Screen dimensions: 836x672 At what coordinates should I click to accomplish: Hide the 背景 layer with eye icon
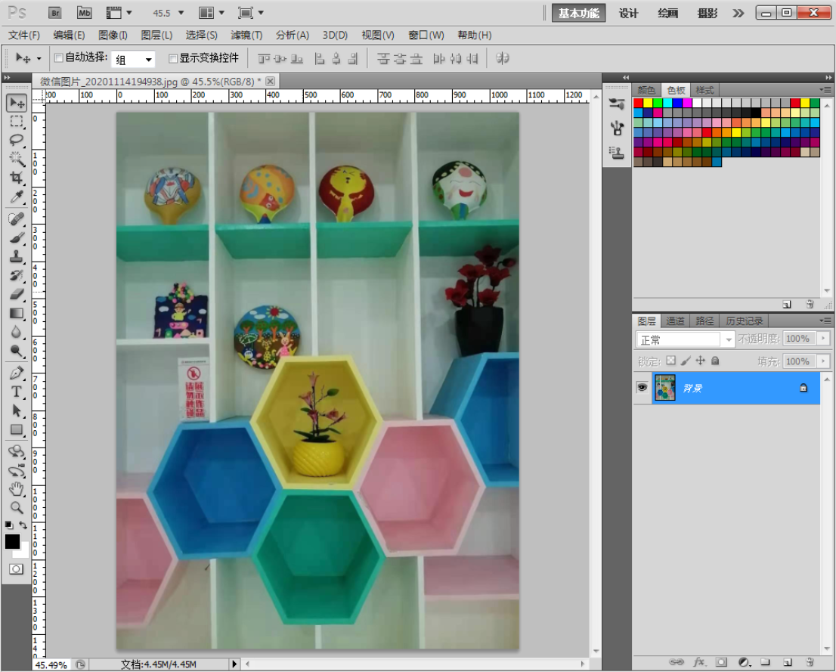tap(642, 388)
